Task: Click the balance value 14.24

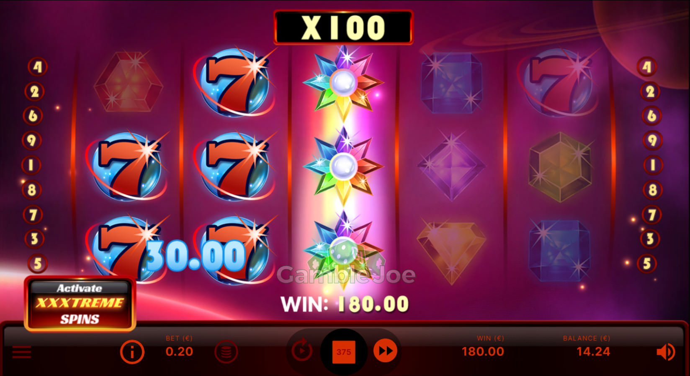Action: pos(593,352)
